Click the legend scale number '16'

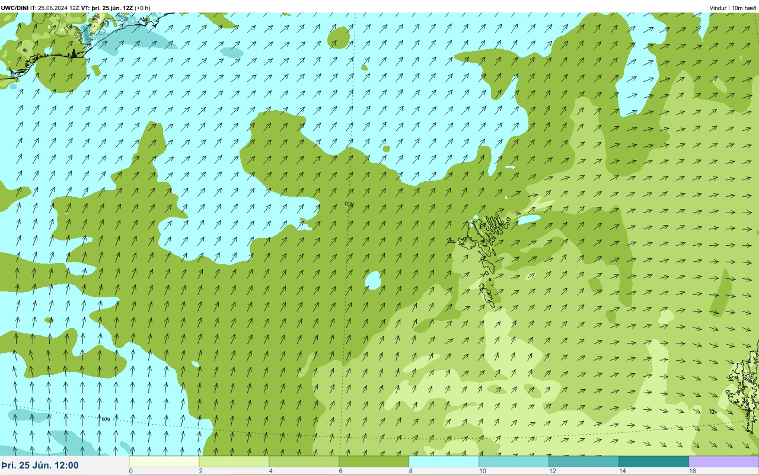pyautogui.click(x=693, y=471)
